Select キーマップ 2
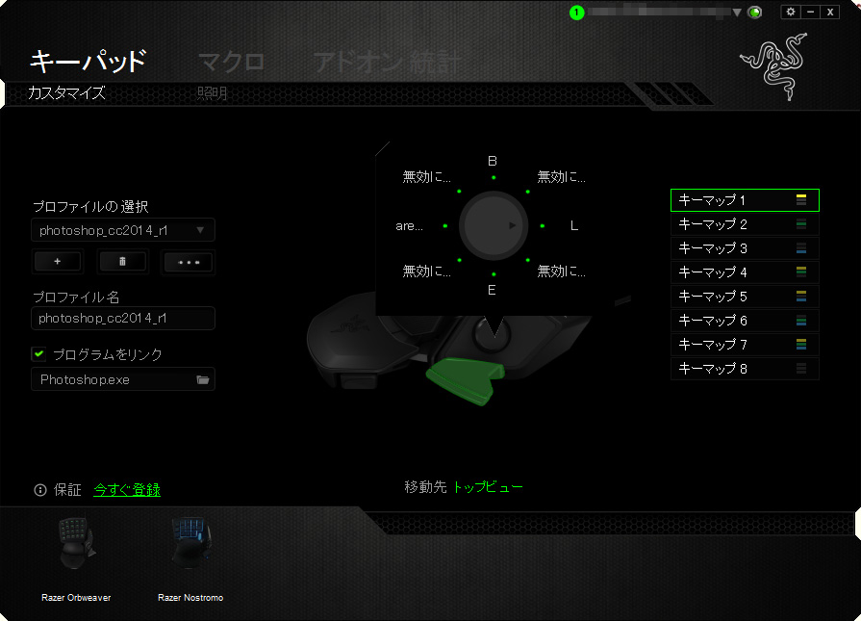 pyautogui.click(x=745, y=224)
